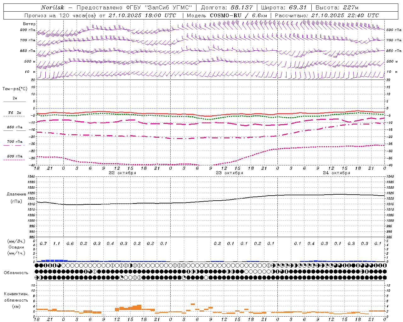Click the '0.7' precipitation value
The height and width of the screenshot is (322, 403).
pos(43,243)
